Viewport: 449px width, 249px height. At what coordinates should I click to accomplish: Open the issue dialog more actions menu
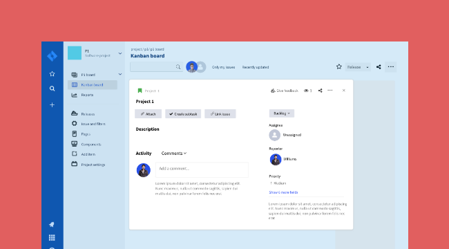330,91
